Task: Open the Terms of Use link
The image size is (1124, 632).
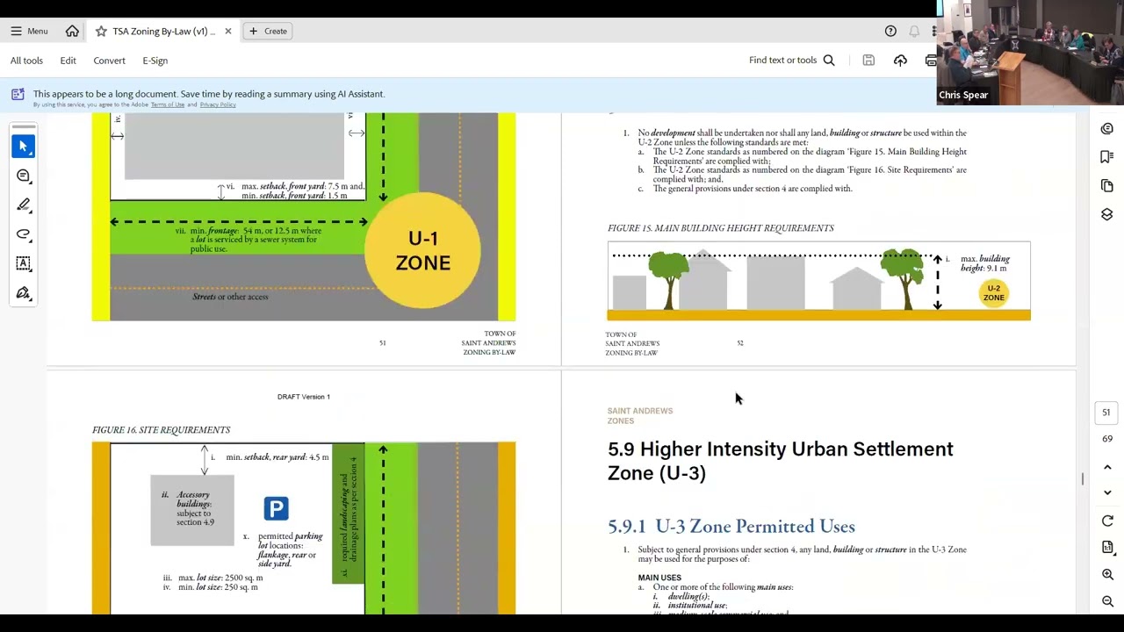Action: 167,105
